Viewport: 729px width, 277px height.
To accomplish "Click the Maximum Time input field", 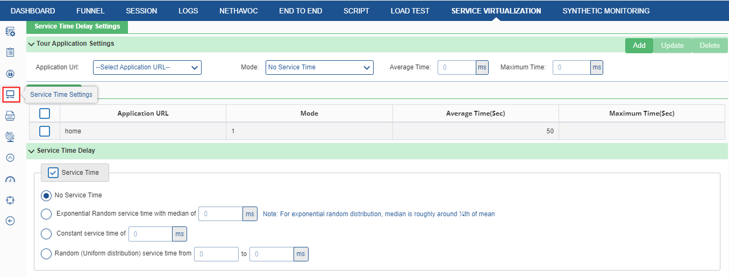I will 572,67.
